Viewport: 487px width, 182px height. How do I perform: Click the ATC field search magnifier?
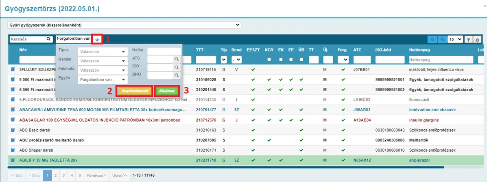tap(176, 59)
